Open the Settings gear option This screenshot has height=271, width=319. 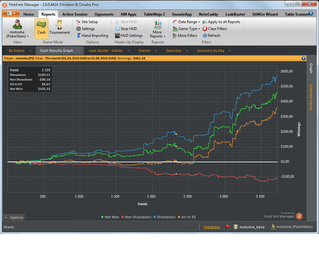pyautogui.click(x=86, y=29)
